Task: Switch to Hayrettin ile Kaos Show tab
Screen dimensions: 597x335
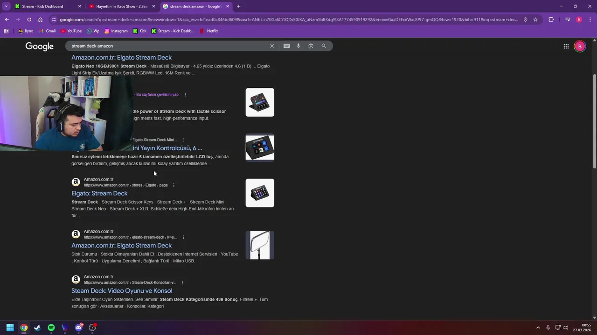Action: tap(122, 7)
